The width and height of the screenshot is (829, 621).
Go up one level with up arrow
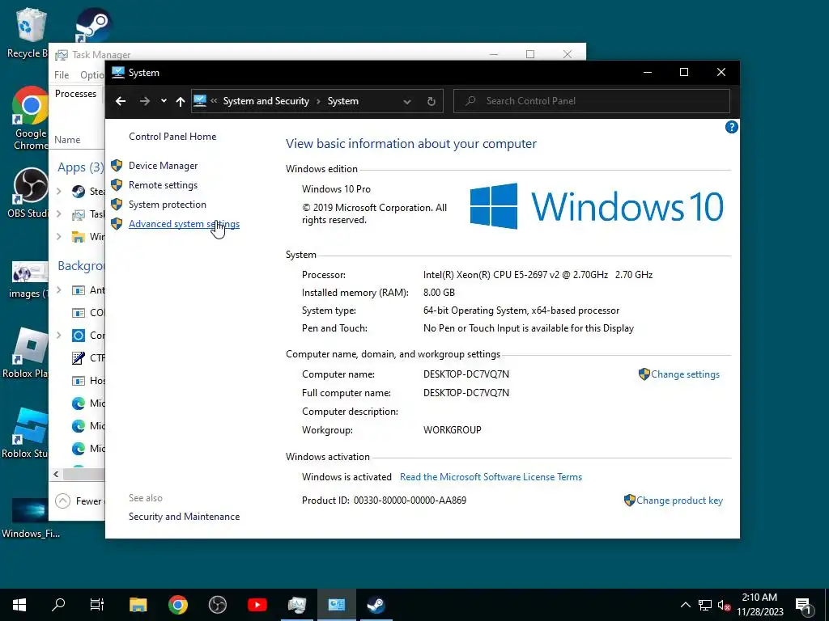(181, 101)
